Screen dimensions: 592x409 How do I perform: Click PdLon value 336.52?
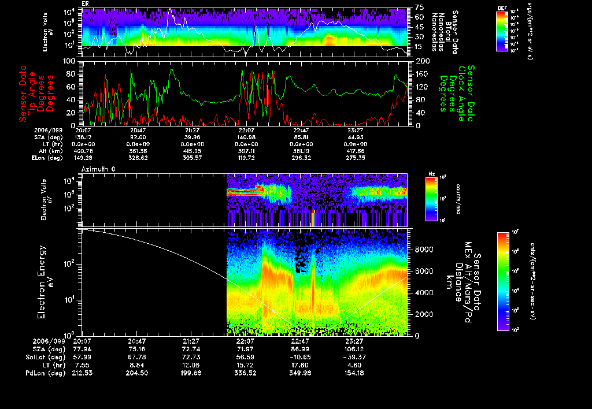coord(245,373)
